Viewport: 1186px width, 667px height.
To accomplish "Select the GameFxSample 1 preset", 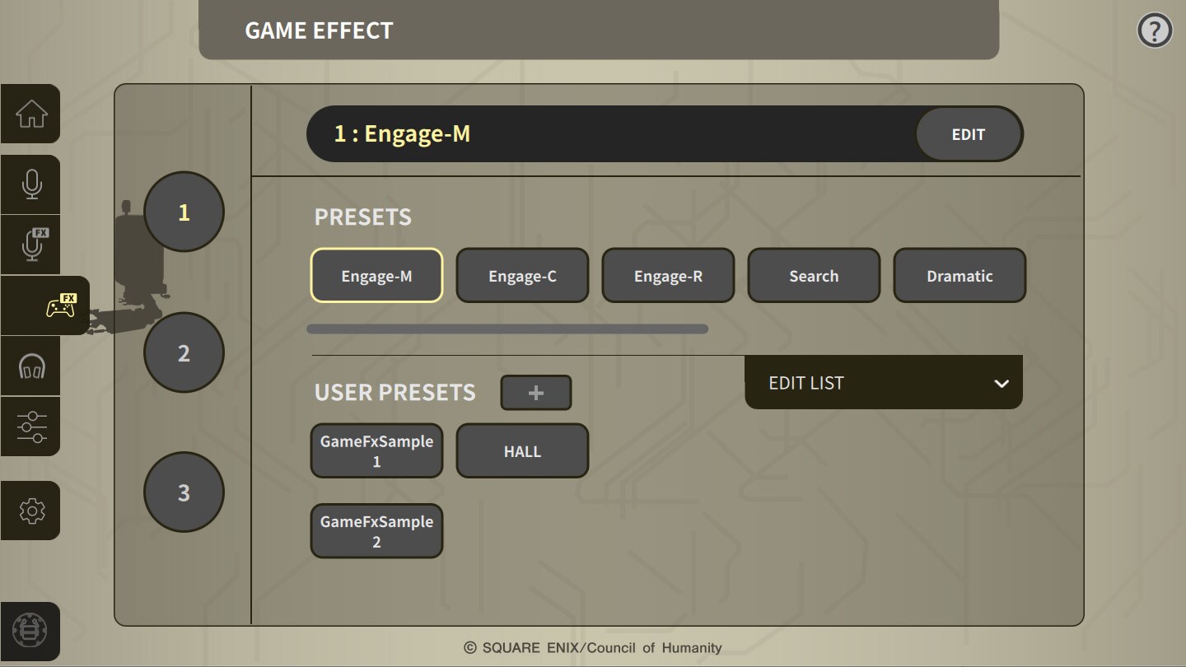I will (x=376, y=450).
